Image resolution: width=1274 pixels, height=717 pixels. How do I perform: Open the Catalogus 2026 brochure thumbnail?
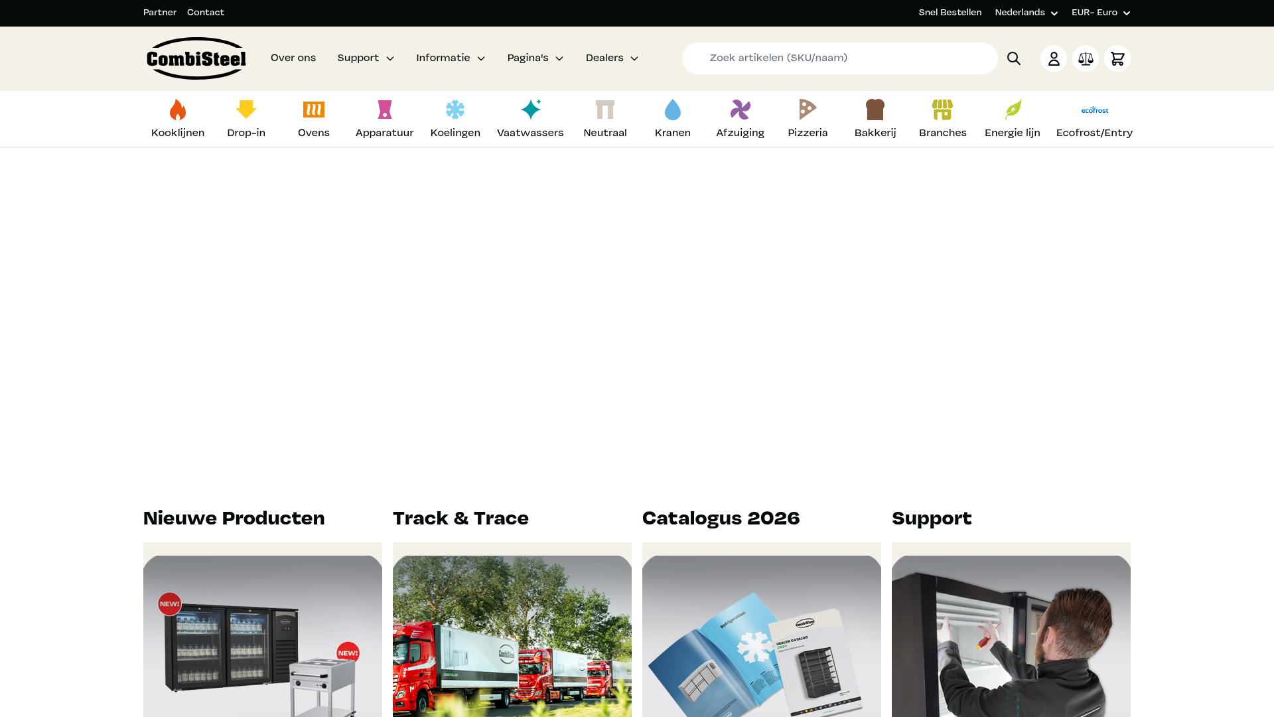[x=762, y=636]
